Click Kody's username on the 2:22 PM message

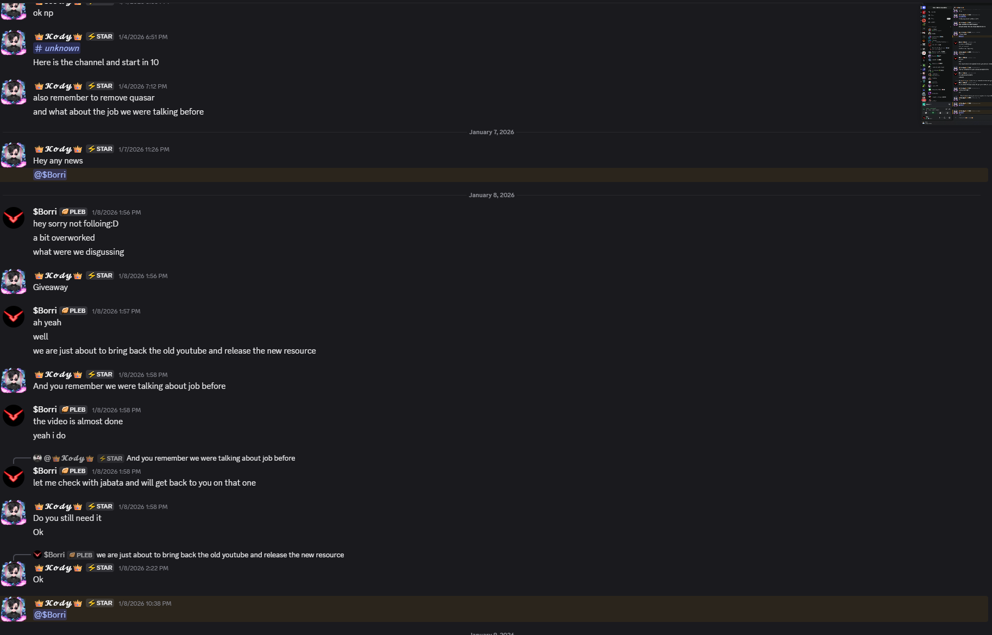click(x=58, y=568)
